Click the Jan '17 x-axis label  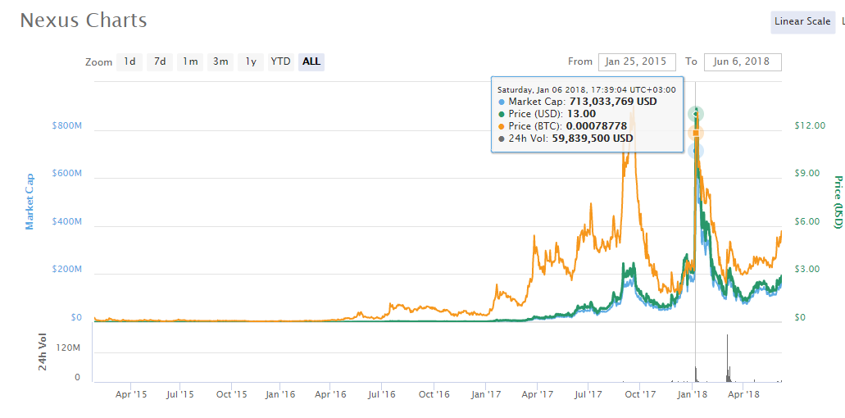point(485,394)
